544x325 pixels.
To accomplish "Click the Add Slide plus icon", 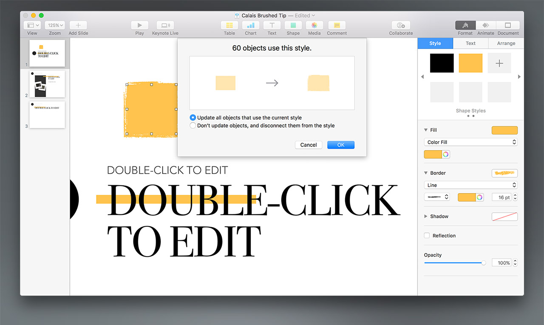I will (x=78, y=26).
